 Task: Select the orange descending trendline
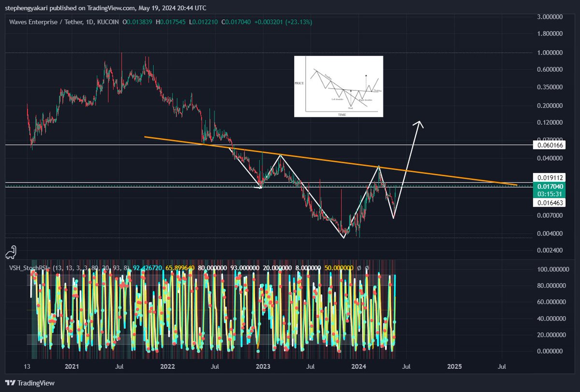(x=331, y=161)
